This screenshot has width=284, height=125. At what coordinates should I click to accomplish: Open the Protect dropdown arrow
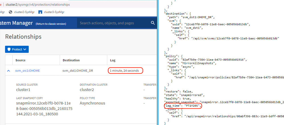pos(25,49)
